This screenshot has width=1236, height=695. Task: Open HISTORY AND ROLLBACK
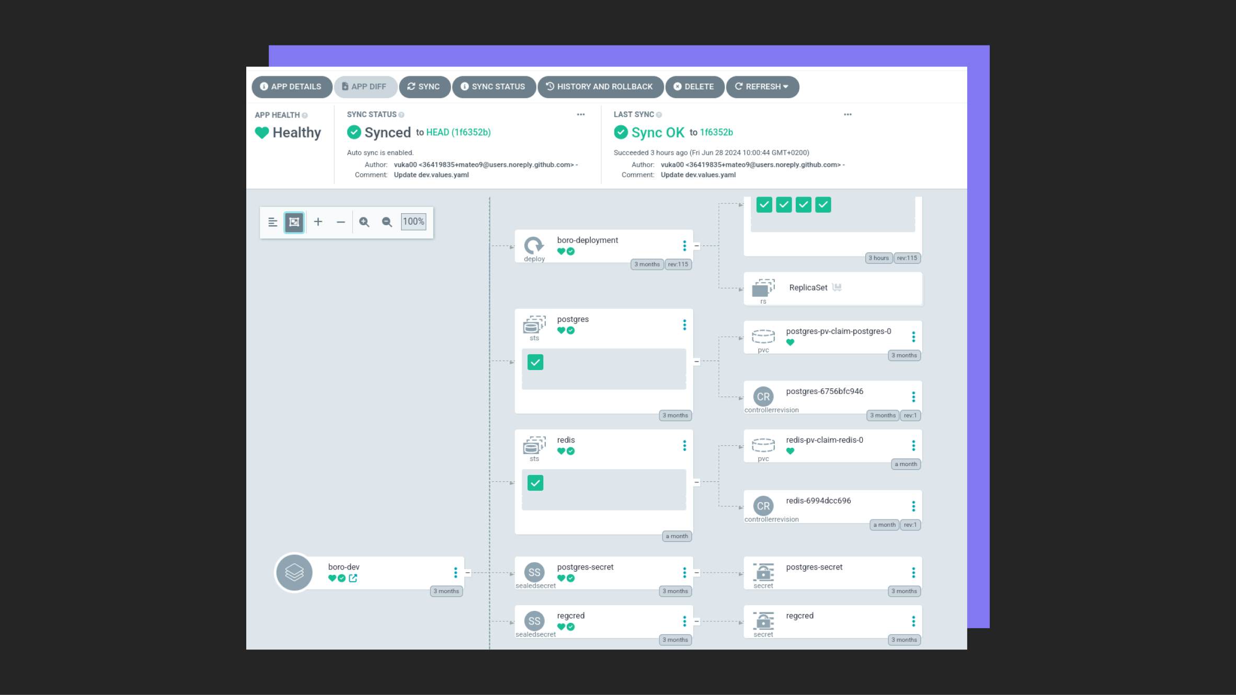click(600, 87)
